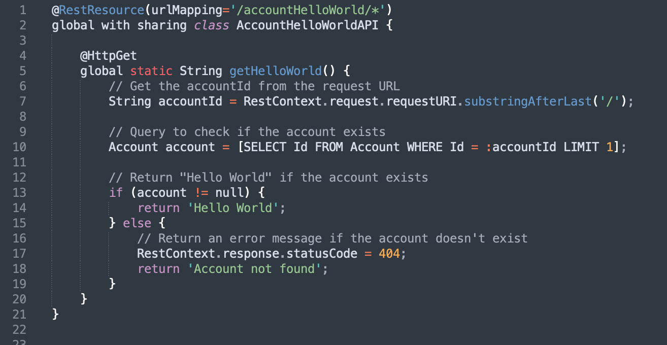Screen dimensions: 667x345
Task: Click the AccountHelloWorldAPI class name
Action: [x=307, y=25]
